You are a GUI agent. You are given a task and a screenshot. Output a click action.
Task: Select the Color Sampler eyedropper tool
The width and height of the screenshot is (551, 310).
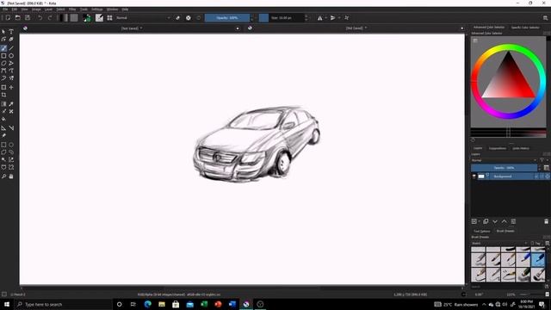(x=11, y=104)
